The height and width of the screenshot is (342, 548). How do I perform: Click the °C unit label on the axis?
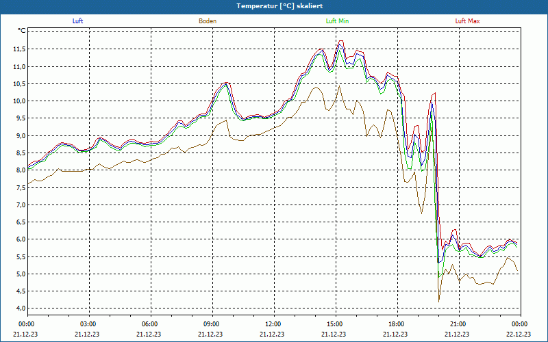(21, 31)
